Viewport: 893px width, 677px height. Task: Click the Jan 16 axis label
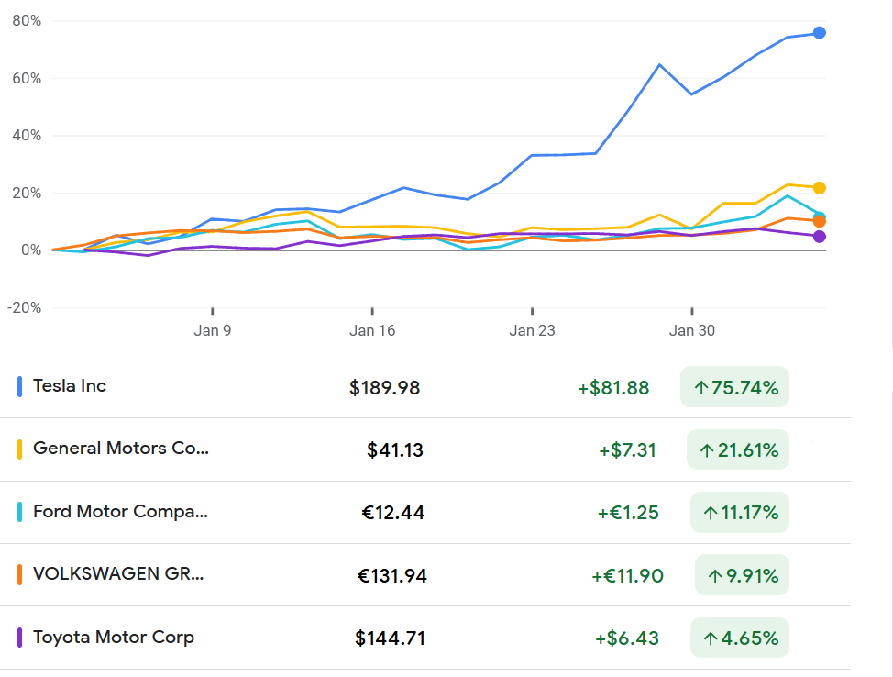(x=372, y=330)
